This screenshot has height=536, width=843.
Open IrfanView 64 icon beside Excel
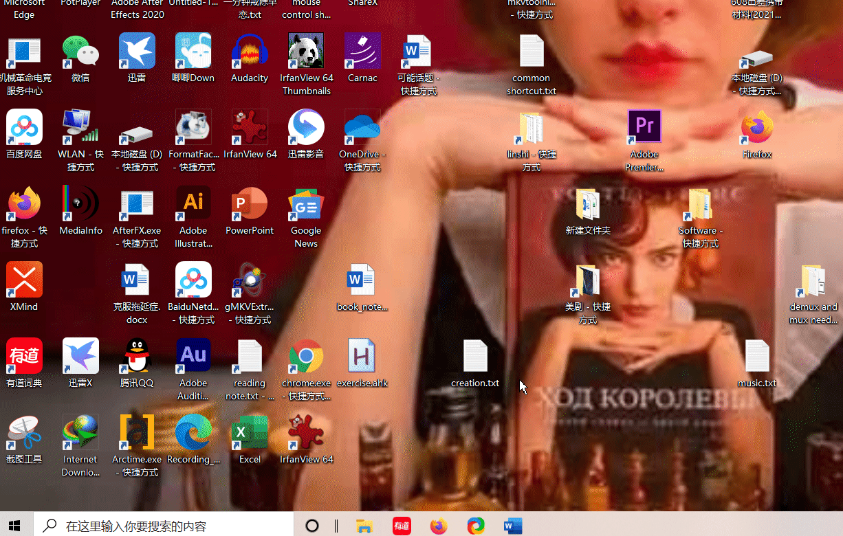306,432
